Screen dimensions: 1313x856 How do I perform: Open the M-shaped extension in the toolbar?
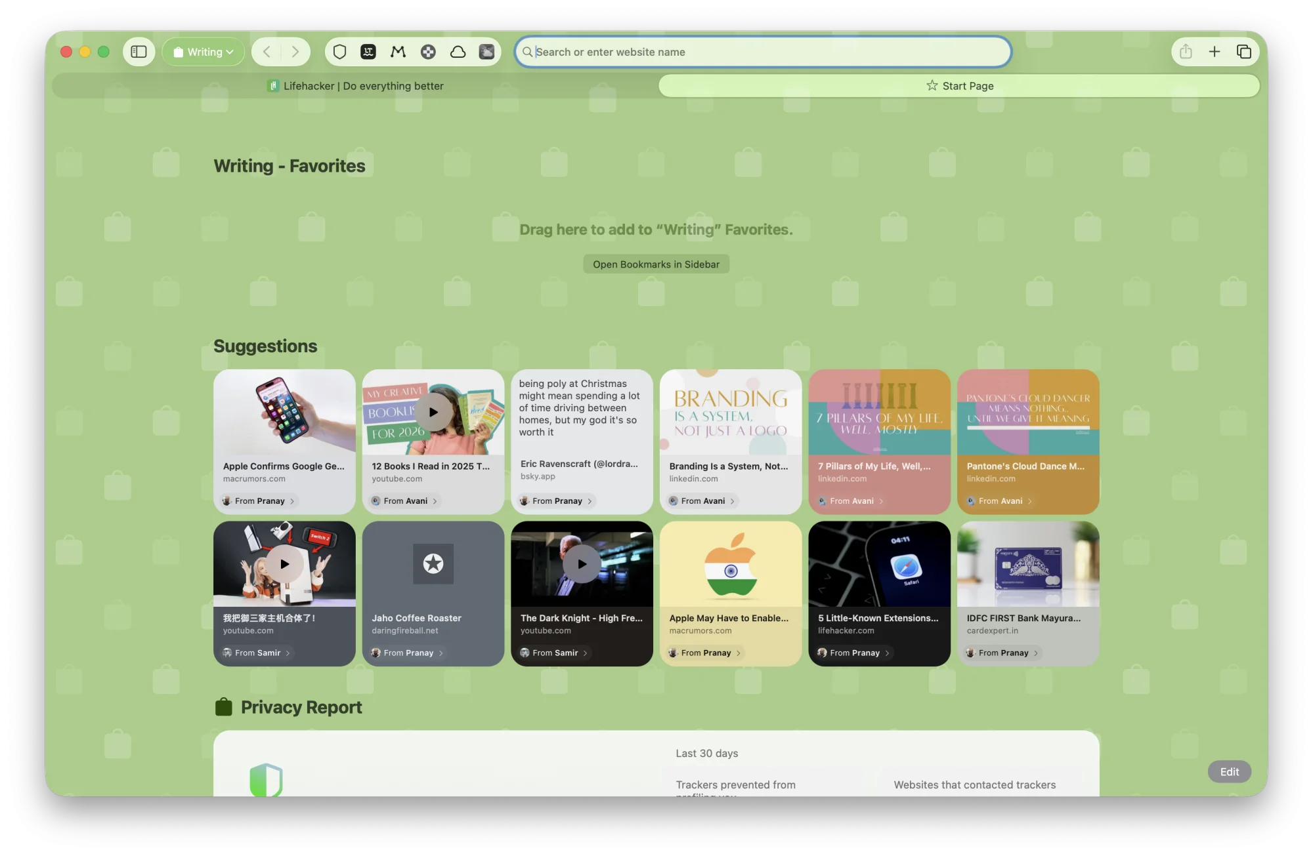[x=397, y=51]
